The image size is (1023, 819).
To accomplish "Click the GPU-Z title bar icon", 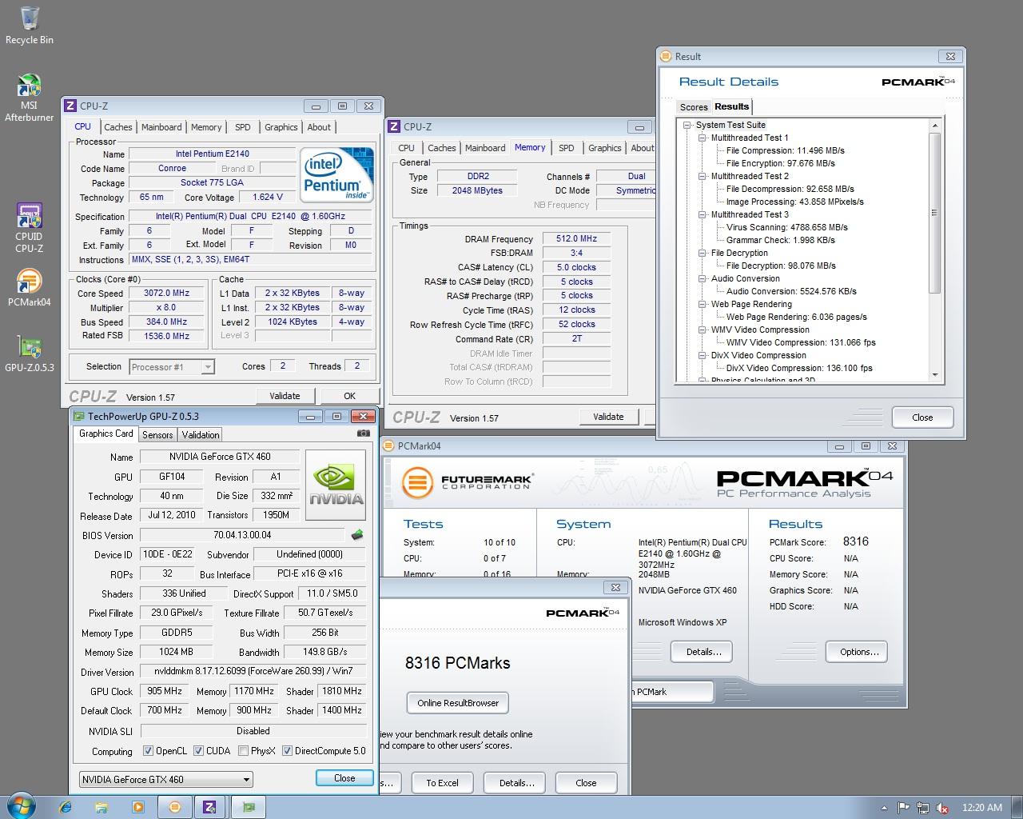I will point(78,416).
